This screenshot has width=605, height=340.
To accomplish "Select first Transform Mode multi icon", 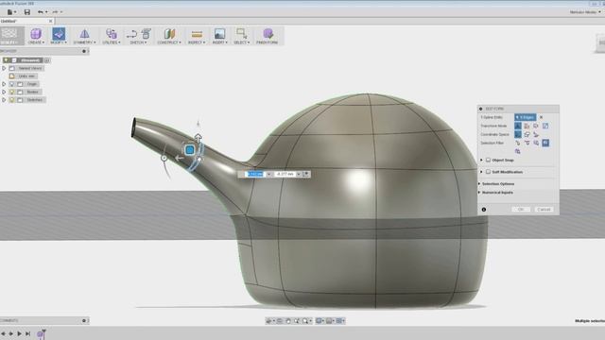I will [518, 126].
